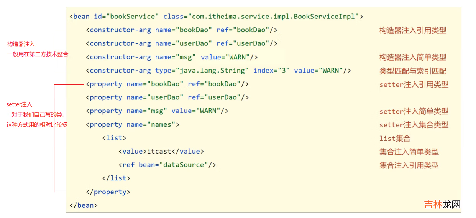Click the property userDao line
476x218 pixels.
[167, 97]
